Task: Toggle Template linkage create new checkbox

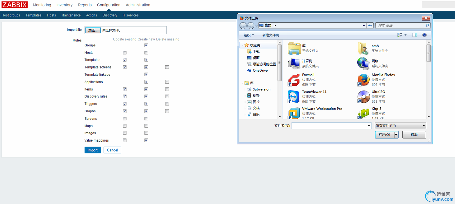Action: [146, 75]
